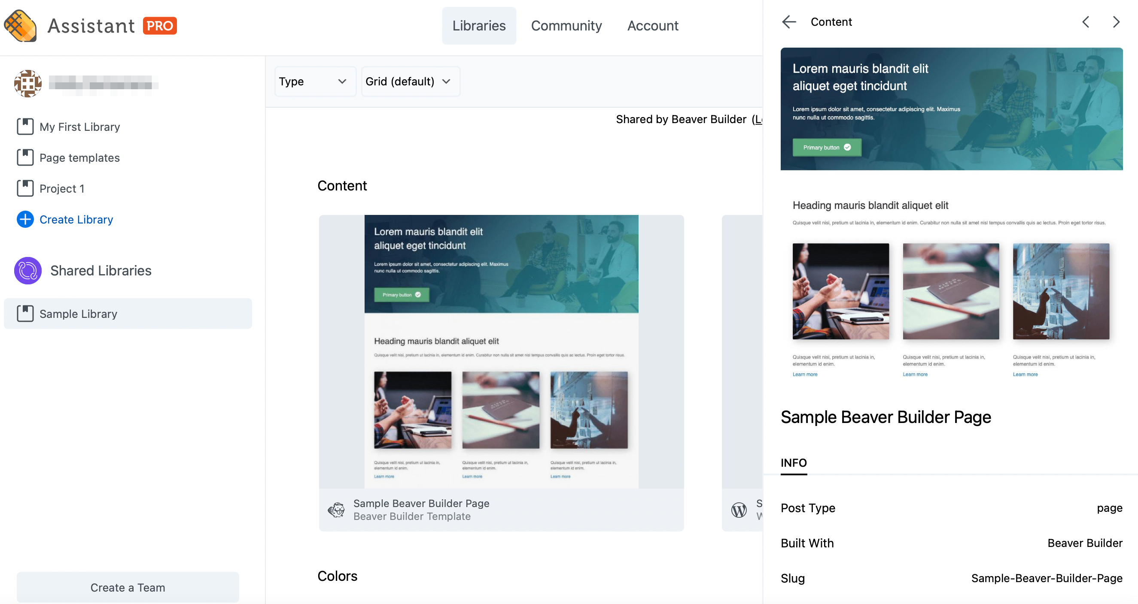Select the INFO tab in detail panel
The image size is (1138, 604).
(794, 463)
